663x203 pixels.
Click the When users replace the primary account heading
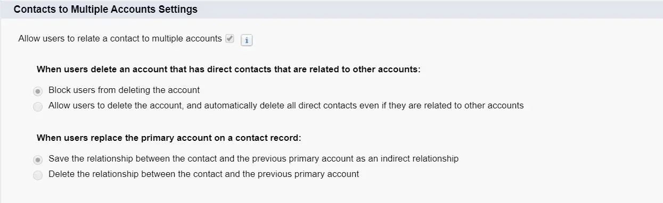pos(169,138)
